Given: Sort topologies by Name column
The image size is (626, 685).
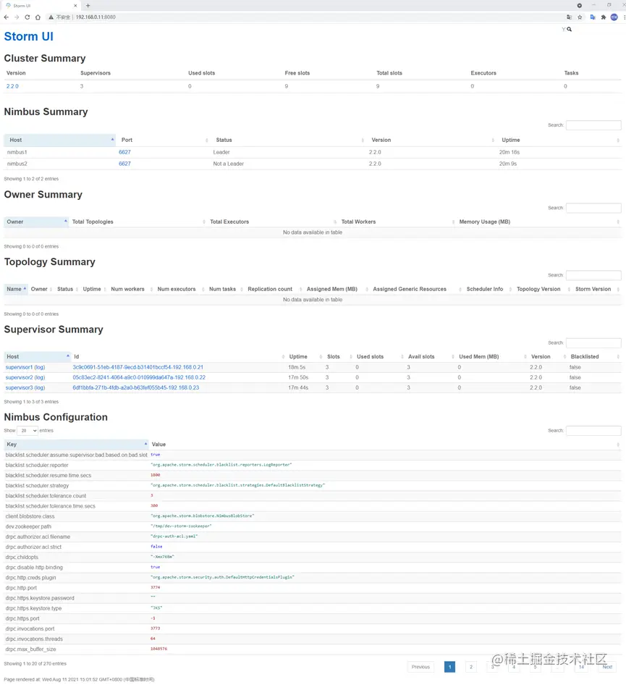Looking at the screenshot, I should [16, 289].
